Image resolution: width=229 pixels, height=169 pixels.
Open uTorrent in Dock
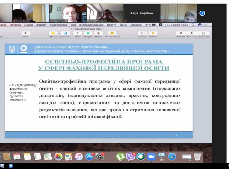click(x=120, y=157)
